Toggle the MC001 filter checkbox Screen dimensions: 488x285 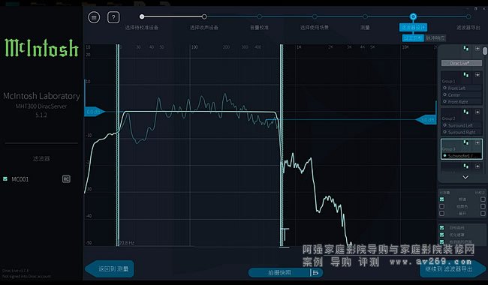click(5, 179)
